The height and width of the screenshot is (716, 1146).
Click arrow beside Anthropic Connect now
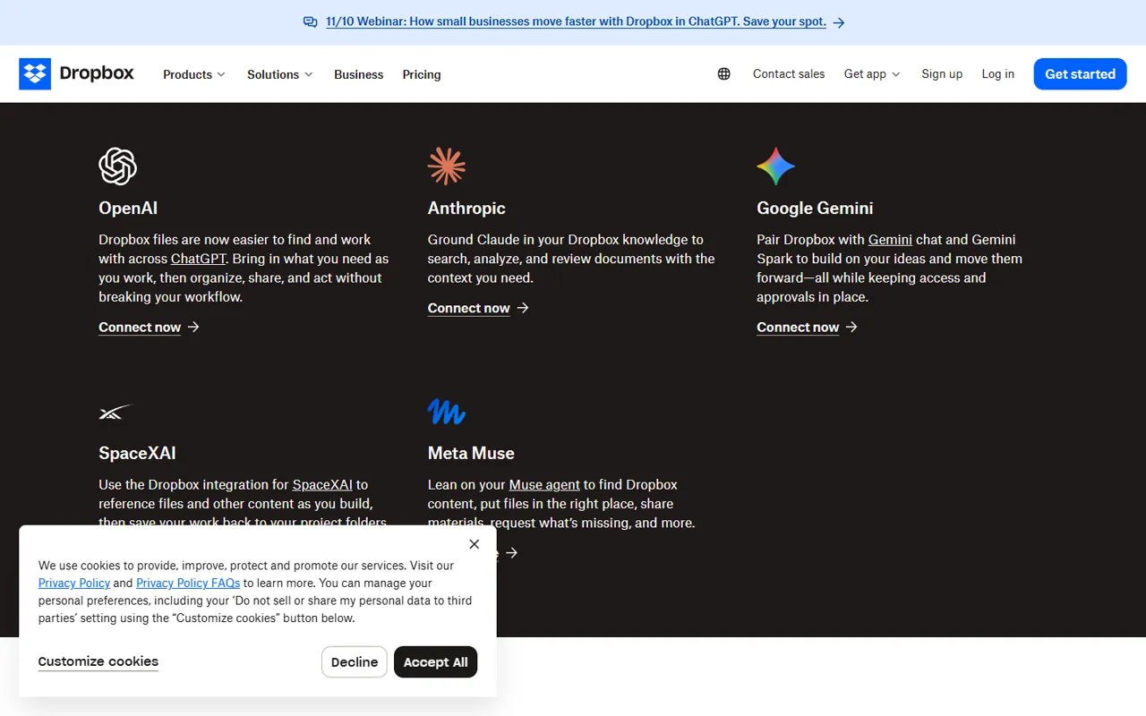click(523, 308)
